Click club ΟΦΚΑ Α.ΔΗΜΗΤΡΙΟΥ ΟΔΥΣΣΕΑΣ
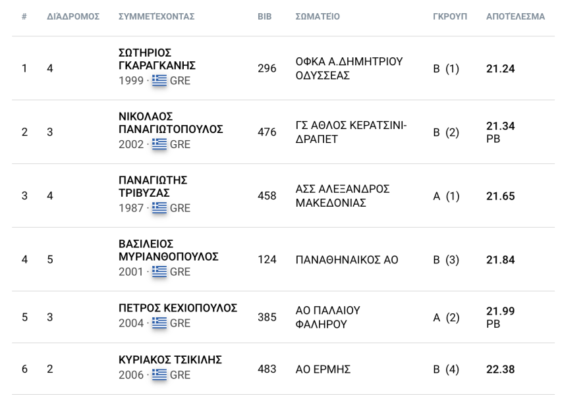The height and width of the screenshot is (395, 562). click(349, 68)
